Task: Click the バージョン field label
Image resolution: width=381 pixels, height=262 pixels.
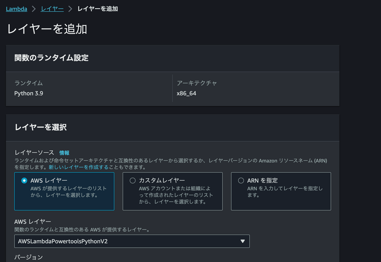Action: coord(29,257)
